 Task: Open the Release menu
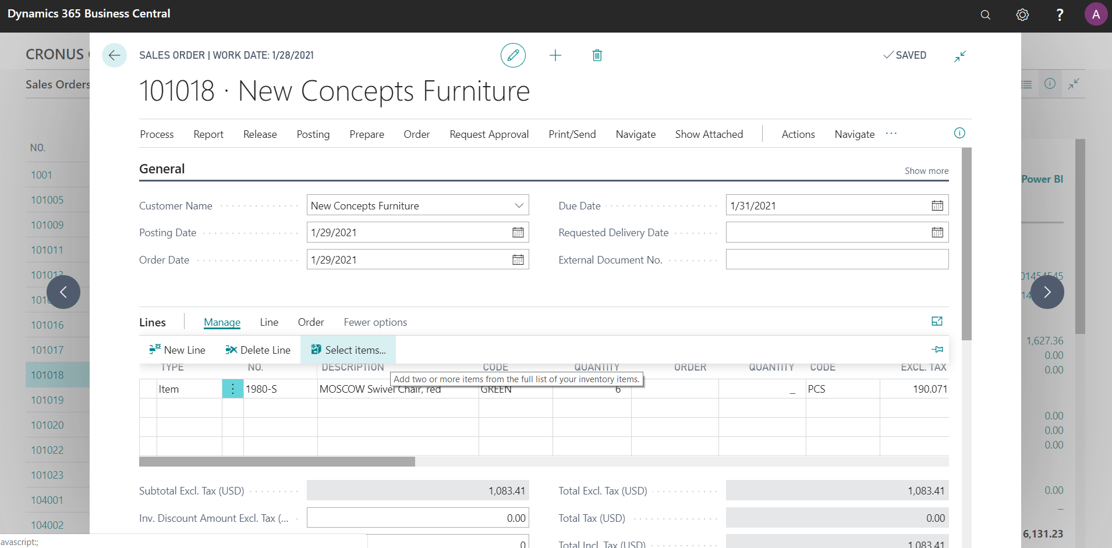point(260,134)
